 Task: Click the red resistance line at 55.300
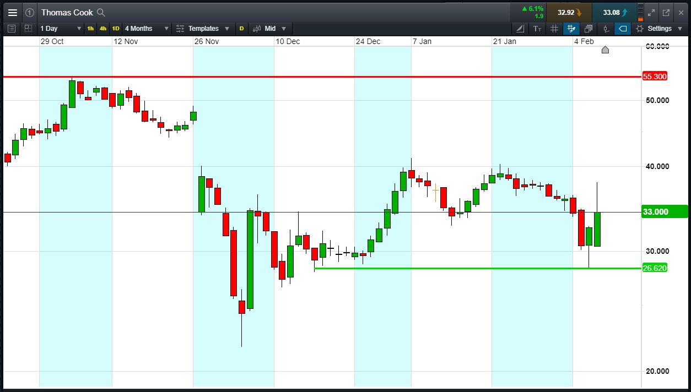click(x=322, y=77)
